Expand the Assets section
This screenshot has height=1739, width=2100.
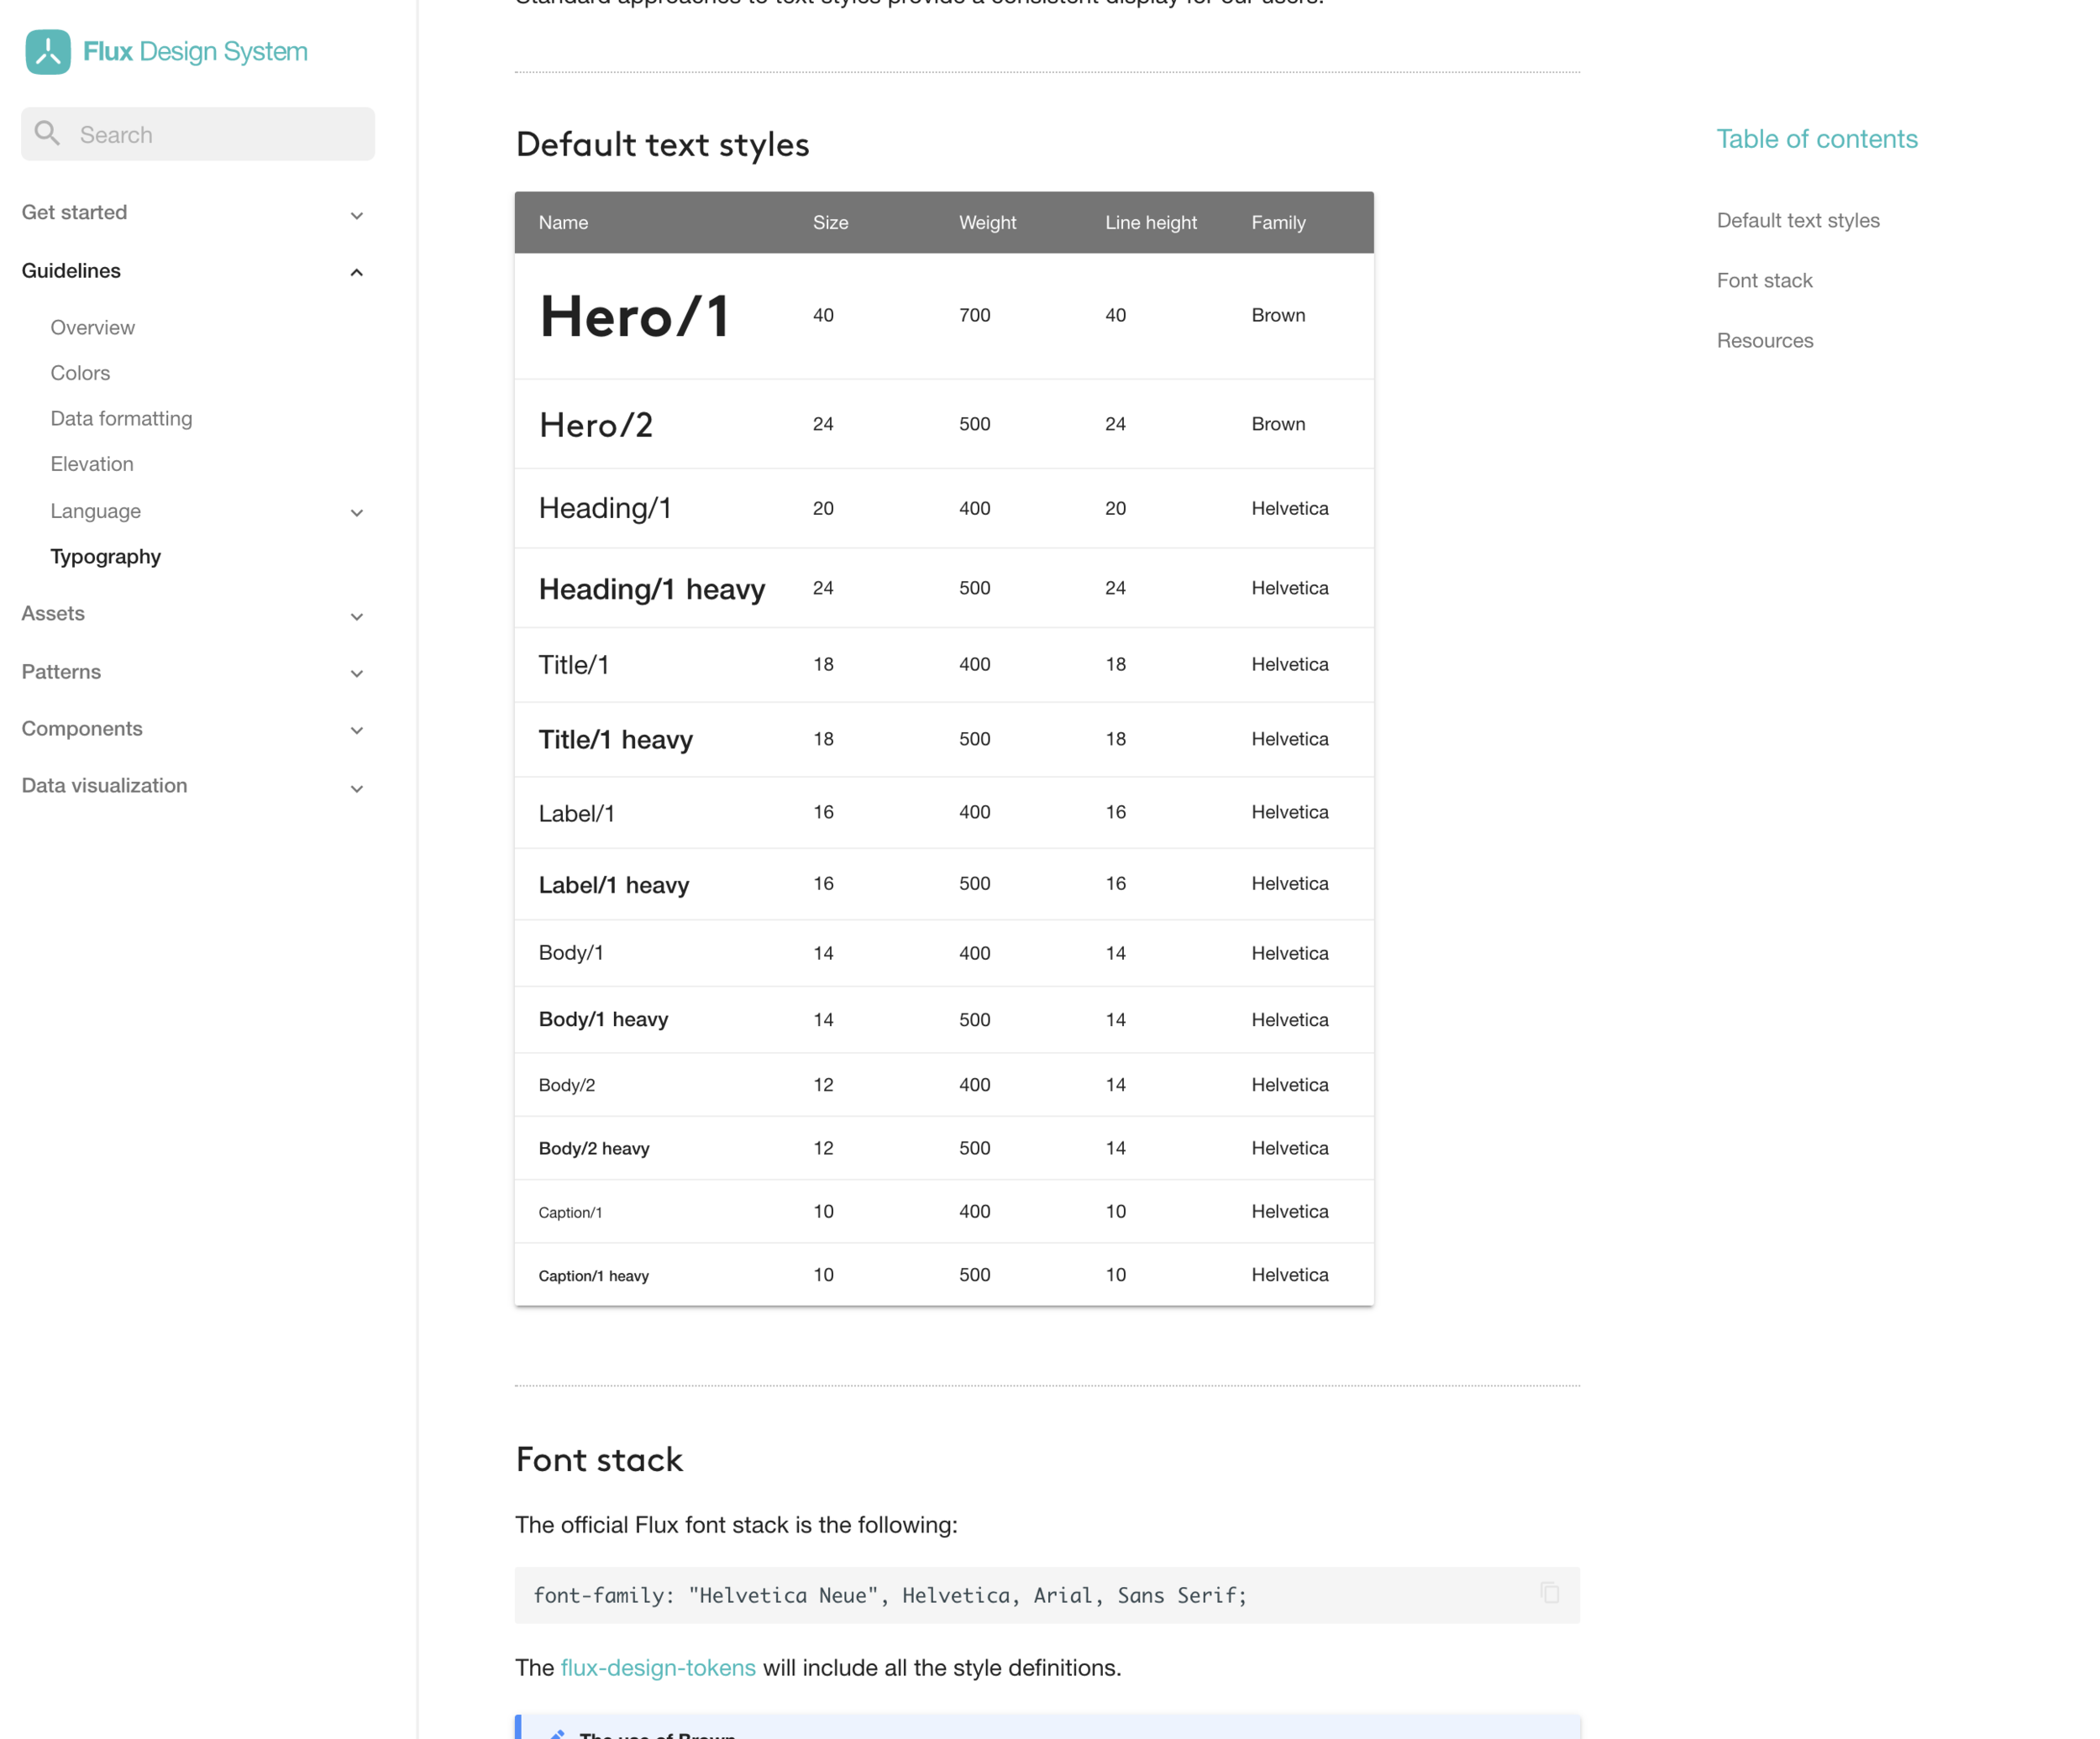click(356, 616)
